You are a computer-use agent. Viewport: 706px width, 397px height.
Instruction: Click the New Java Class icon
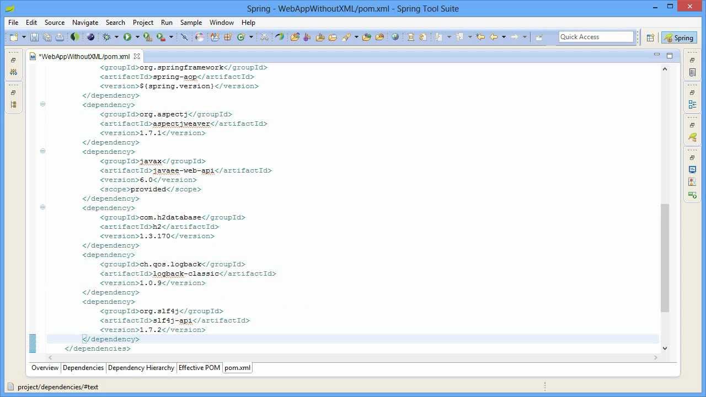tap(241, 37)
